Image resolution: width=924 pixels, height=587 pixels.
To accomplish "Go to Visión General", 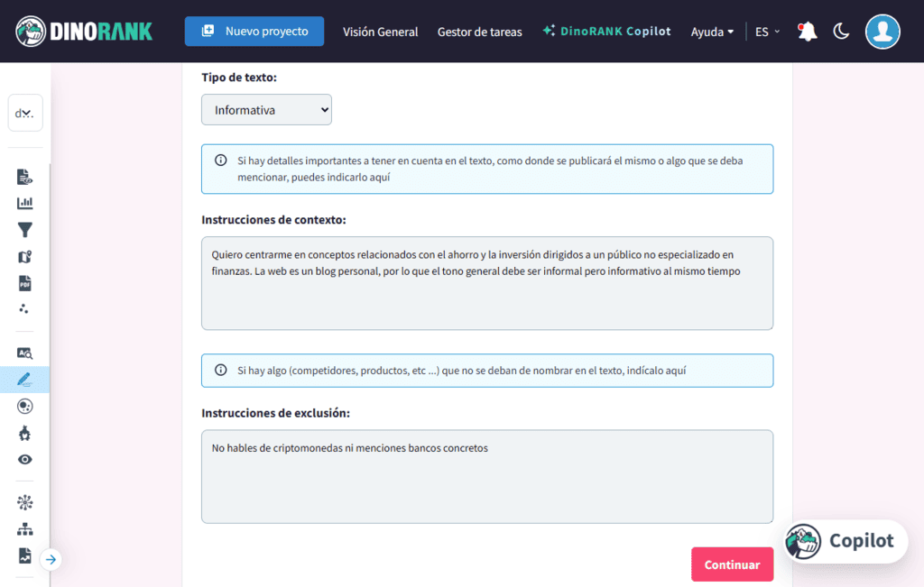I will pyautogui.click(x=380, y=32).
